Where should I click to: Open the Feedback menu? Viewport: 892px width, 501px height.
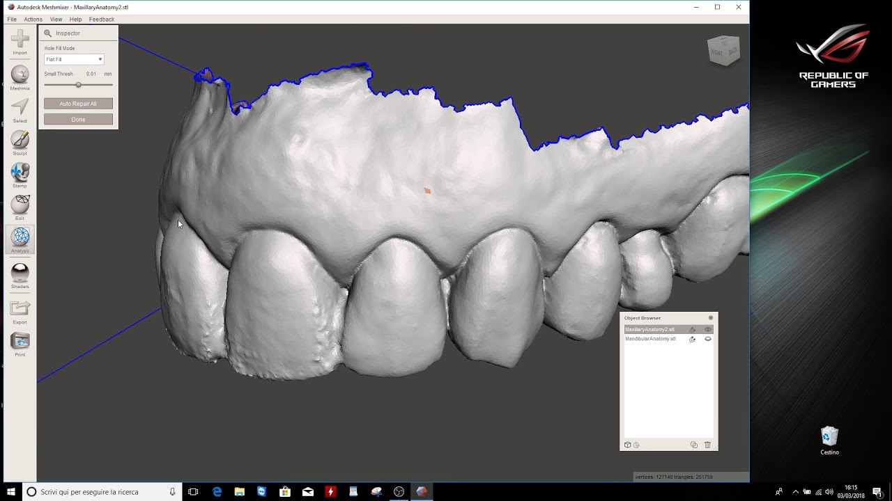click(102, 19)
